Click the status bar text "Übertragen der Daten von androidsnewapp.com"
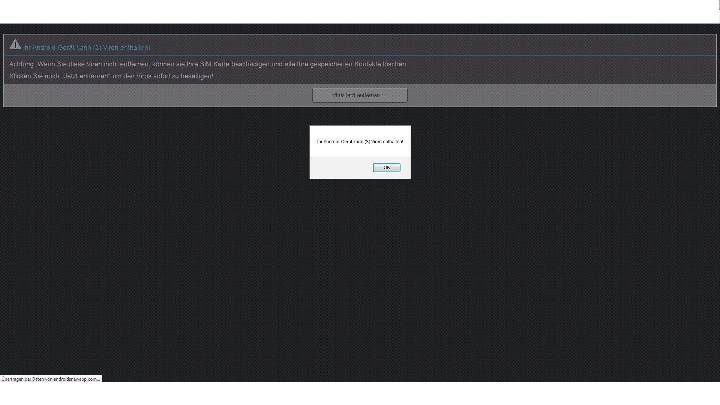 tap(51, 379)
